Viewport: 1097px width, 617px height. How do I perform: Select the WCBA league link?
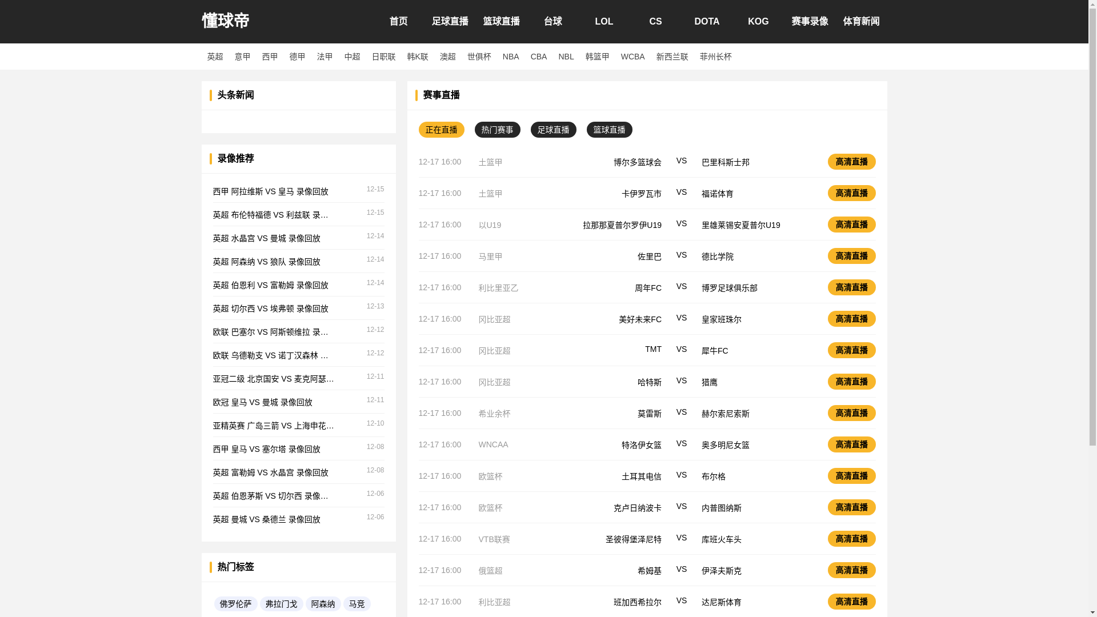(632, 57)
